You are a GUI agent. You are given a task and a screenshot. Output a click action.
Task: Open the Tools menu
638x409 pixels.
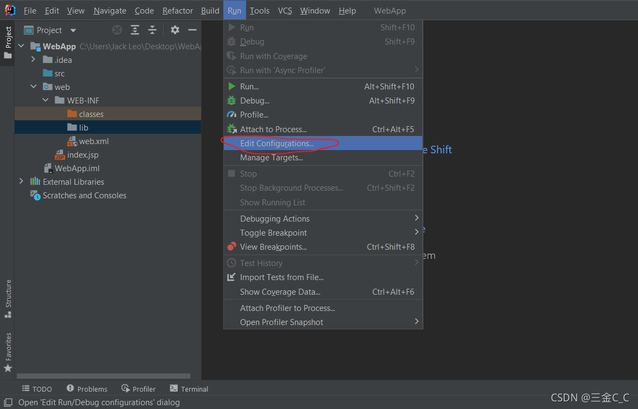pos(260,11)
